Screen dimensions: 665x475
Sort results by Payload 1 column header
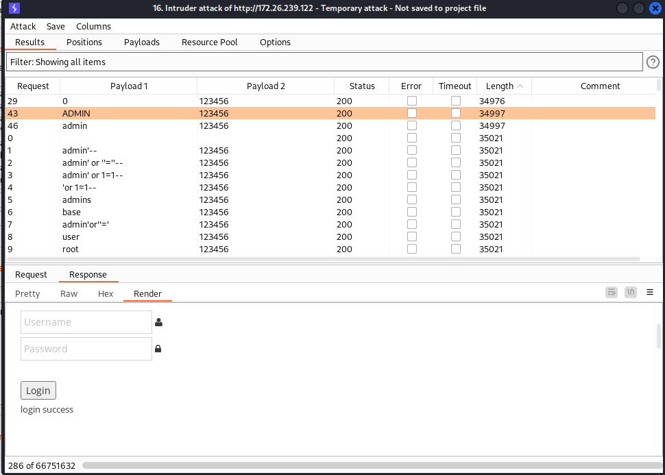click(x=128, y=86)
